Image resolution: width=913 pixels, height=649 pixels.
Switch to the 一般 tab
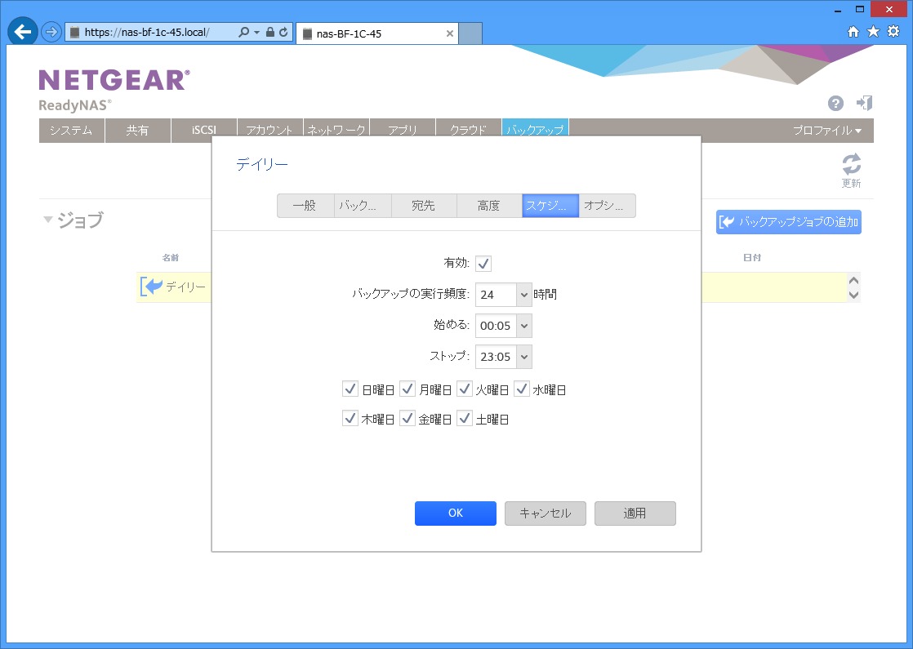pyautogui.click(x=305, y=206)
